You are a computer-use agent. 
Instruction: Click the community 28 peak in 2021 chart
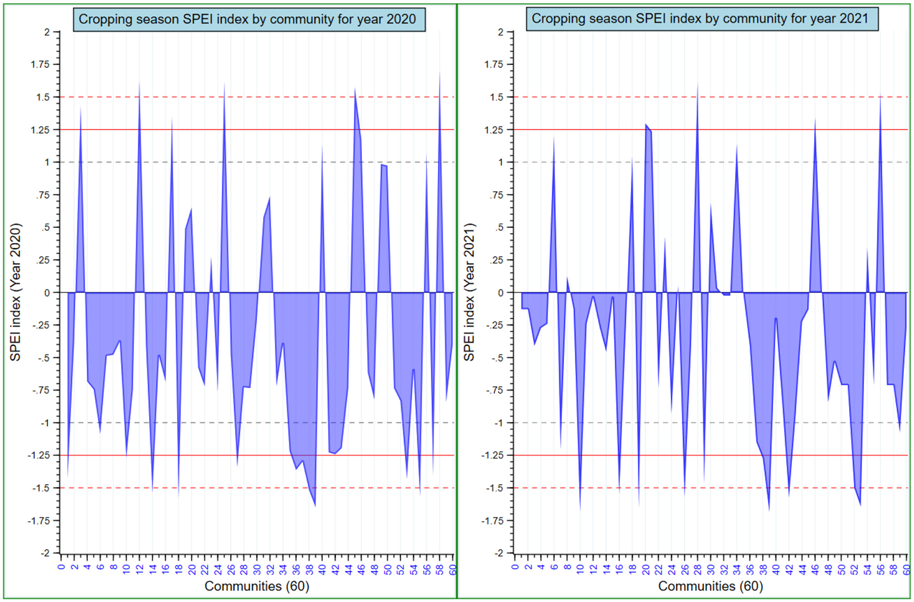(697, 85)
